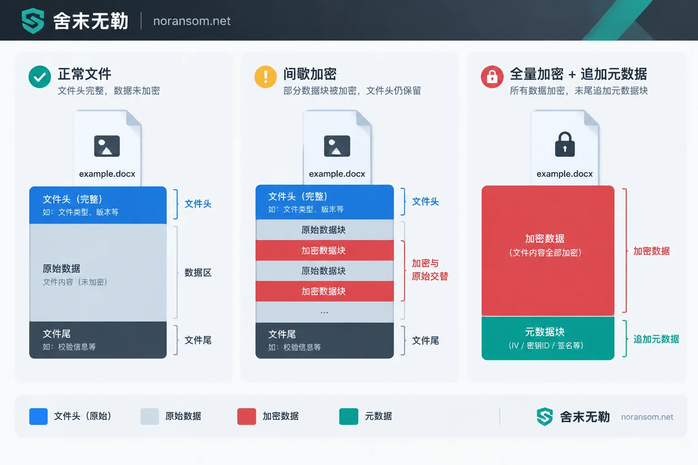698x465 pixels.
Task: Click subtitle 文件头完整，数据未加密
Action: point(109,90)
